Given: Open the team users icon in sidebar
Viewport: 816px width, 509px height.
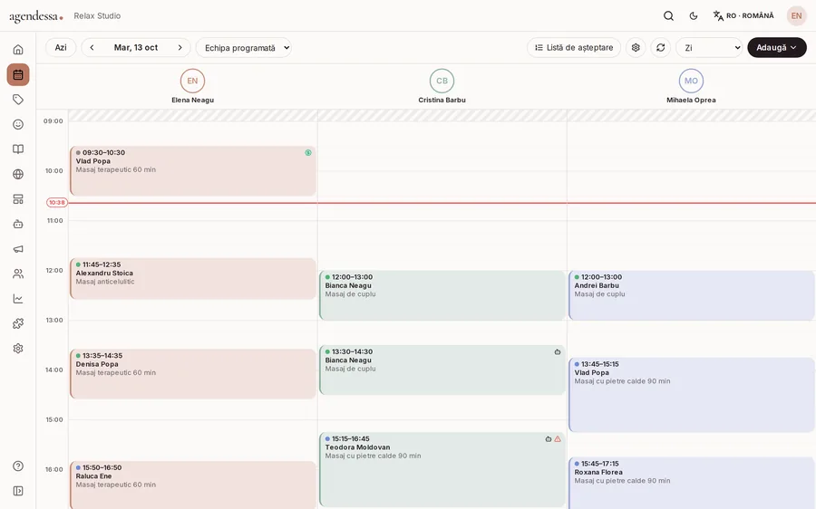Looking at the screenshot, I should point(18,274).
